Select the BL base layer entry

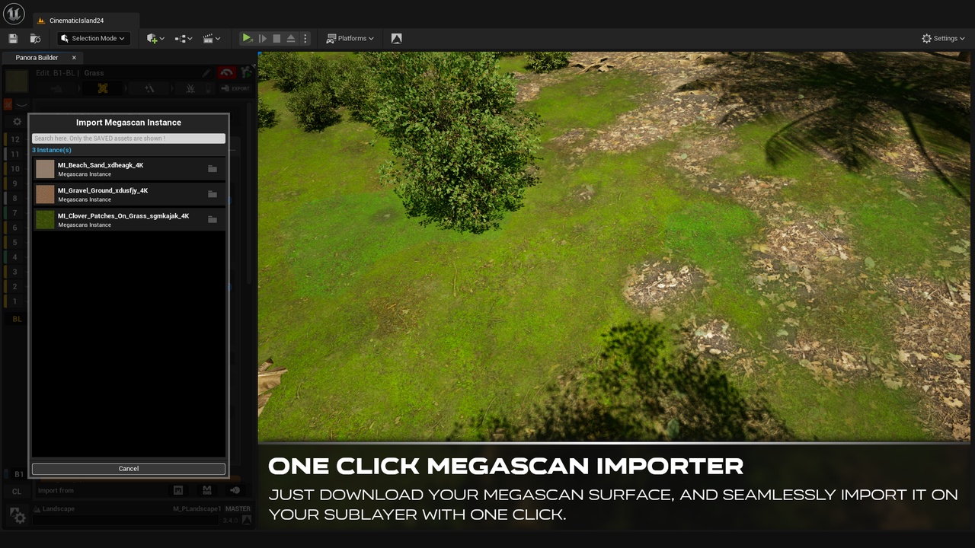point(17,319)
